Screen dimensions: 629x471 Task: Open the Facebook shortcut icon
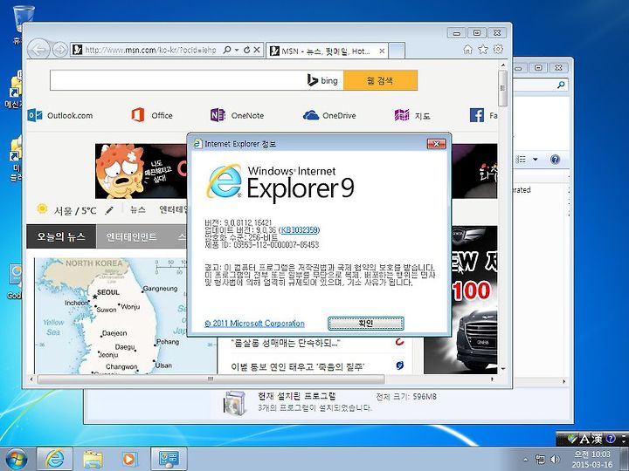click(477, 115)
